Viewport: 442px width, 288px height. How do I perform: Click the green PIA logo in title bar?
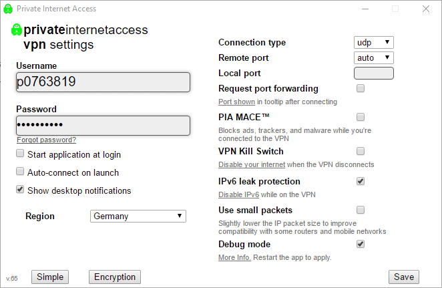(x=8, y=9)
